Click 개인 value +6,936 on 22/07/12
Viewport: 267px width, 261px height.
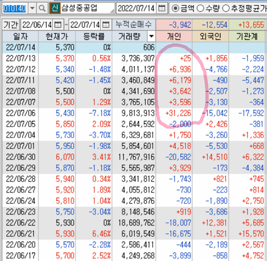point(180,69)
